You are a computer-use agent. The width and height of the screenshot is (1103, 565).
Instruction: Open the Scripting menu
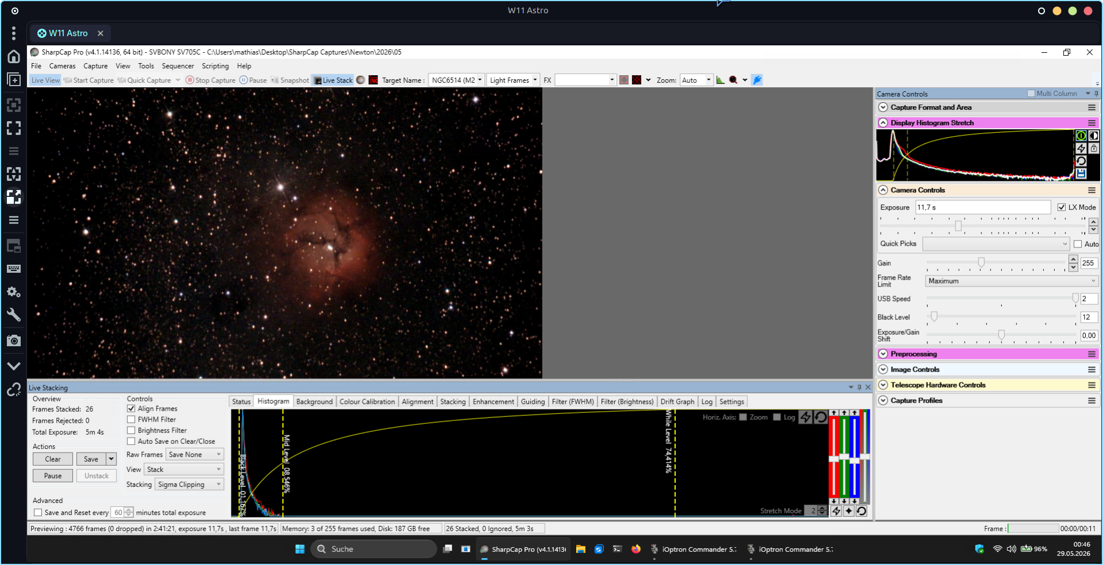tap(215, 66)
